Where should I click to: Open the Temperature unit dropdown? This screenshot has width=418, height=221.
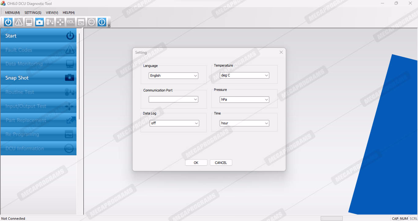(244, 75)
